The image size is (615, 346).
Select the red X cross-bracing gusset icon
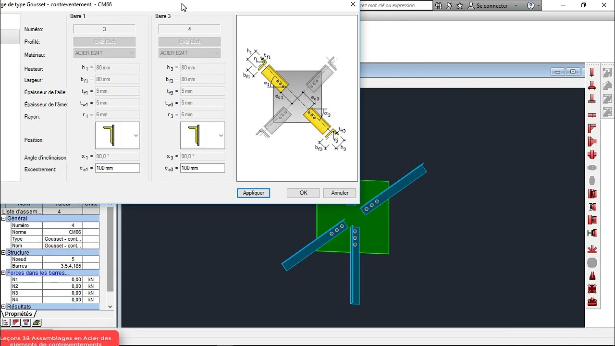click(592, 289)
